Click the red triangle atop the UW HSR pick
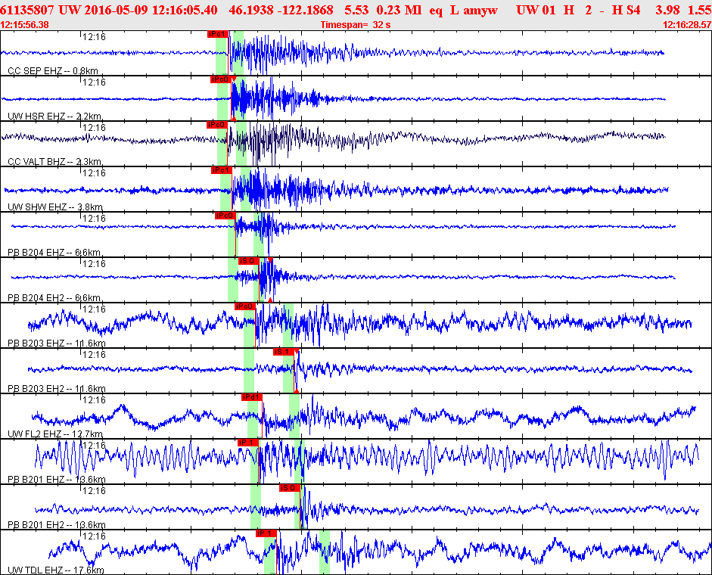The height and width of the screenshot is (575, 712). [234, 79]
